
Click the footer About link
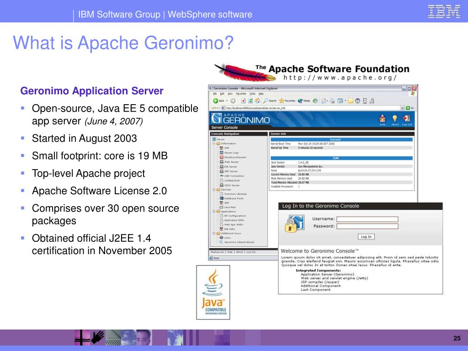[x=239, y=252]
